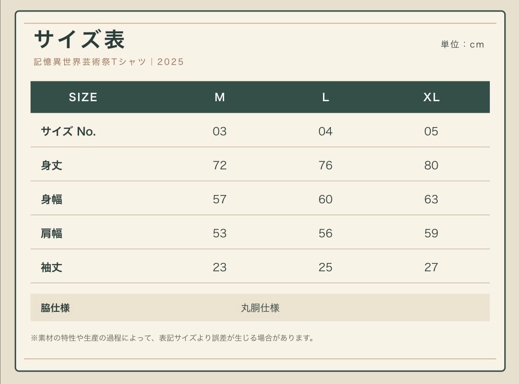Click the サイズ表 title heading

[79, 39]
